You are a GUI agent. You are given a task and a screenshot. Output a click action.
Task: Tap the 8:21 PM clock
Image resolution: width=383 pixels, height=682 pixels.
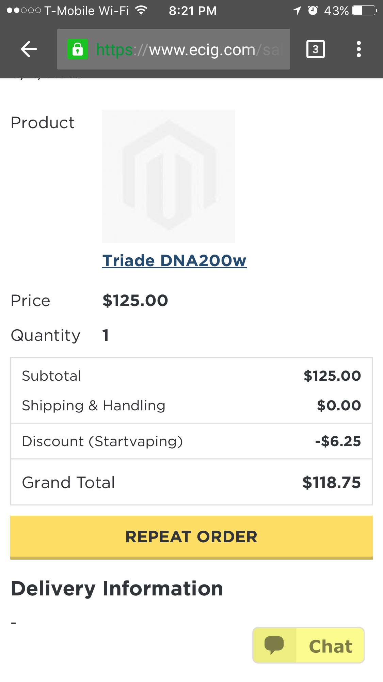[x=193, y=11]
